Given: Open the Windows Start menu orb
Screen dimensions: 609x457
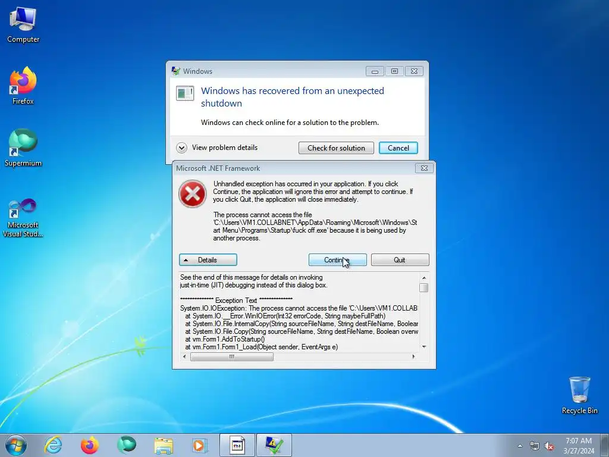Looking at the screenshot, I should pos(16,445).
